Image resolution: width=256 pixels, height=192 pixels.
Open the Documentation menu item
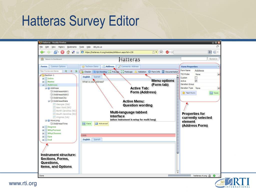[x=170, y=72]
